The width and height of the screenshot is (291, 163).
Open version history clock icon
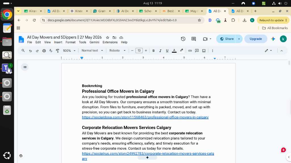click(x=183, y=39)
